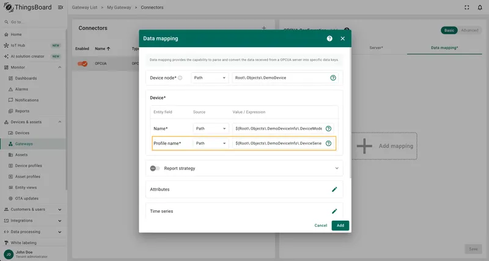The width and height of the screenshot is (489, 261).
Task: Open Profile name source dropdown
Action: click(210, 143)
